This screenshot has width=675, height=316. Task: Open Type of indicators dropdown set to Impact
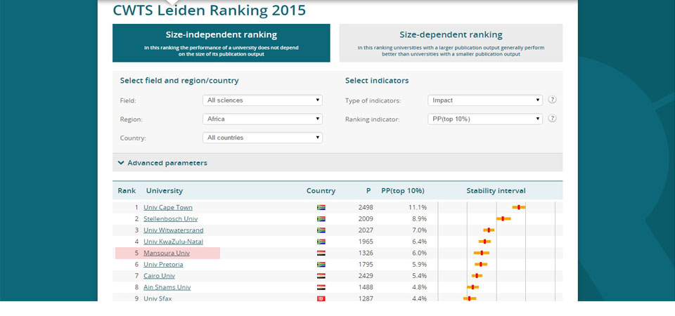[x=485, y=100]
